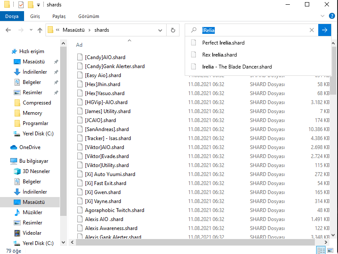Screen dimensions: 338x254
Task: Open the recent locations dropdown arrow
Action: 31,30
